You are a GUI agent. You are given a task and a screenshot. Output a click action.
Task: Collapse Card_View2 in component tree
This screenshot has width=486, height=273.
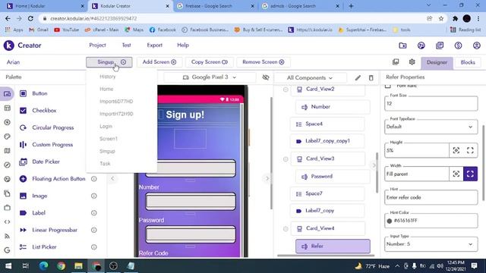click(x=286, y=89)
